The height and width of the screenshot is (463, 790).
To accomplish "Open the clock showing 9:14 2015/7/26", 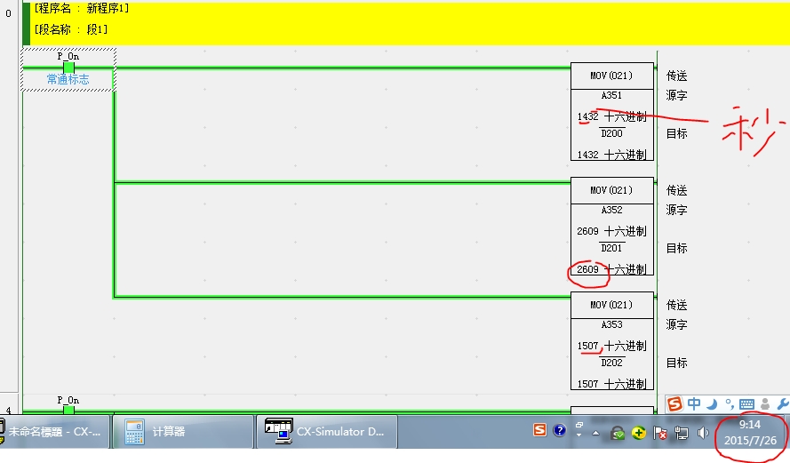I will (x=750, y=433).
